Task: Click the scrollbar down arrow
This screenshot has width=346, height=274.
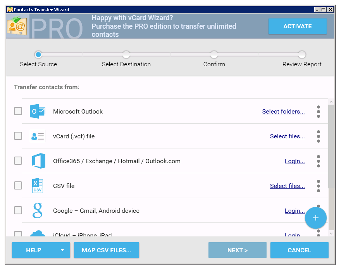Action: [x=331, y=233]
